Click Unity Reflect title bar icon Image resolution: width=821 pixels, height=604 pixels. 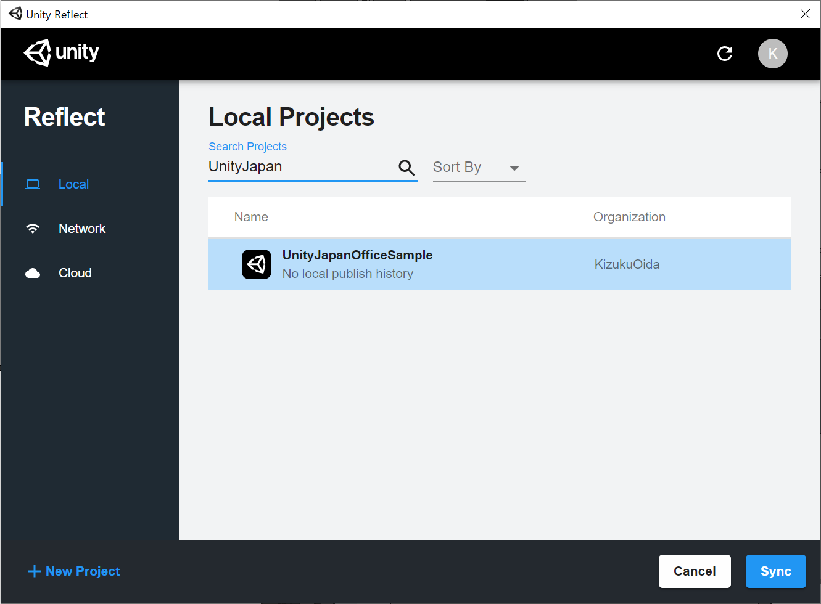15,14
